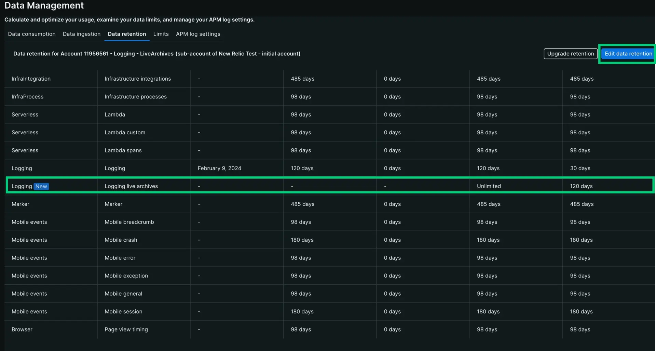Image resolution: width=656 pixels, height=351 pixels.
Task: Click the Mobile session row
Action: 123,312
